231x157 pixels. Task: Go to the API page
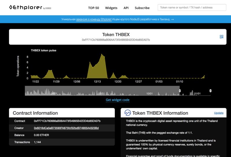point(126,8)
